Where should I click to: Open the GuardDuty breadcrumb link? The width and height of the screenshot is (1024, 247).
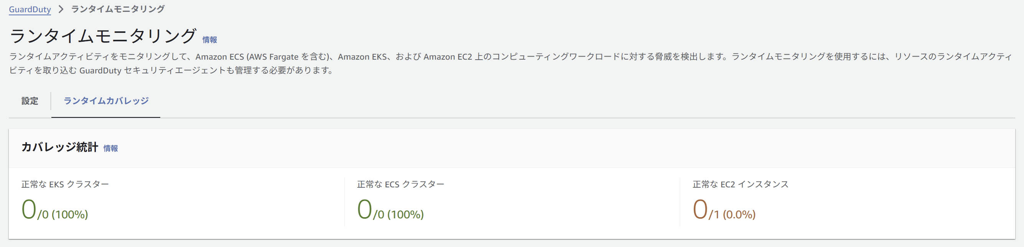point(30,9)
